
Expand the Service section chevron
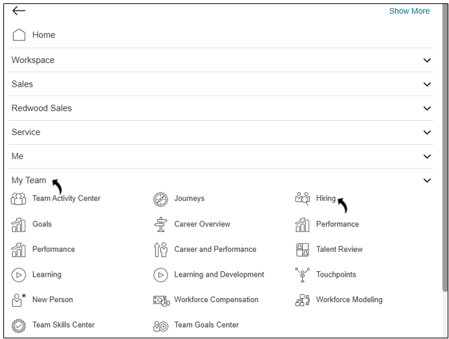[x=427, y=133]
